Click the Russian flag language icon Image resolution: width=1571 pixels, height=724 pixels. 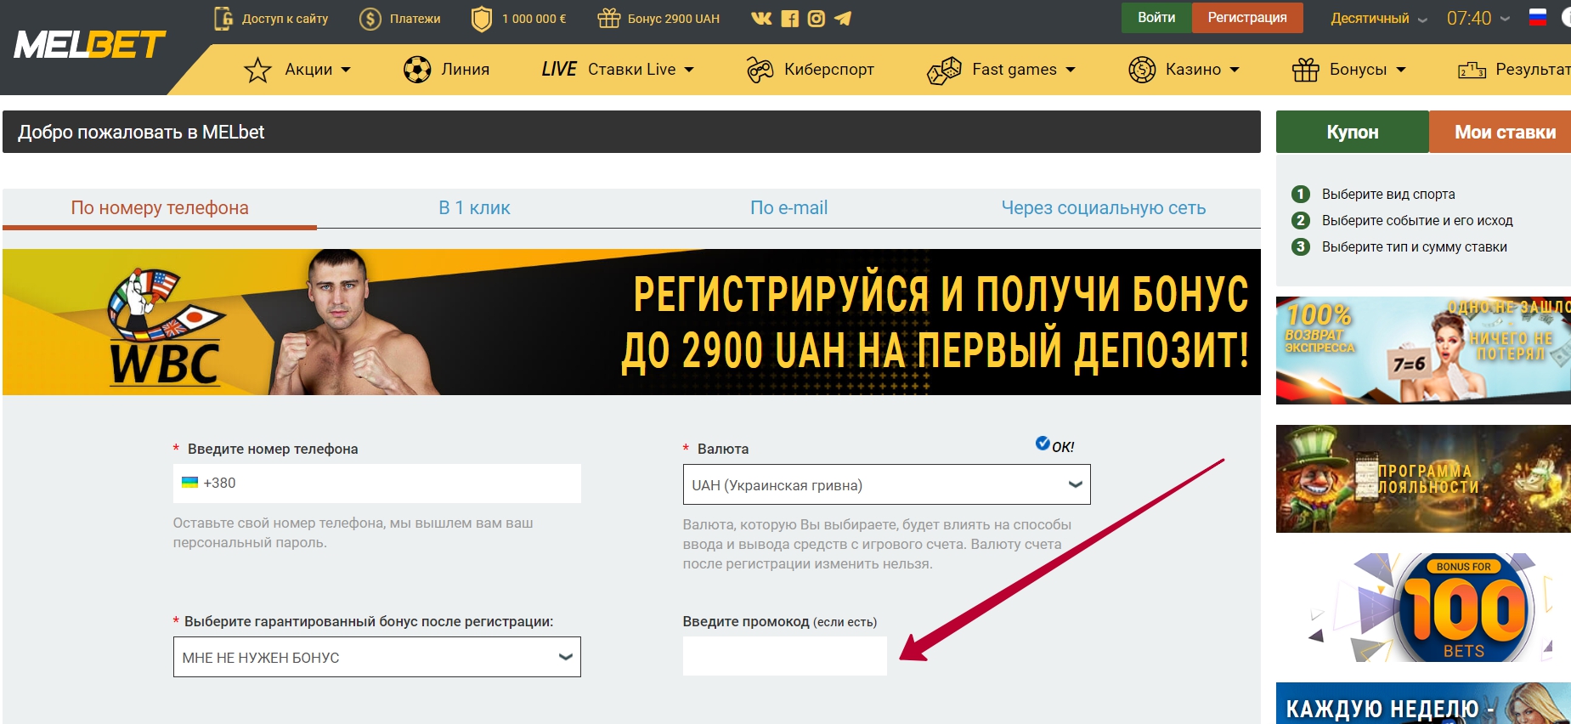[x=1538, y=17]
